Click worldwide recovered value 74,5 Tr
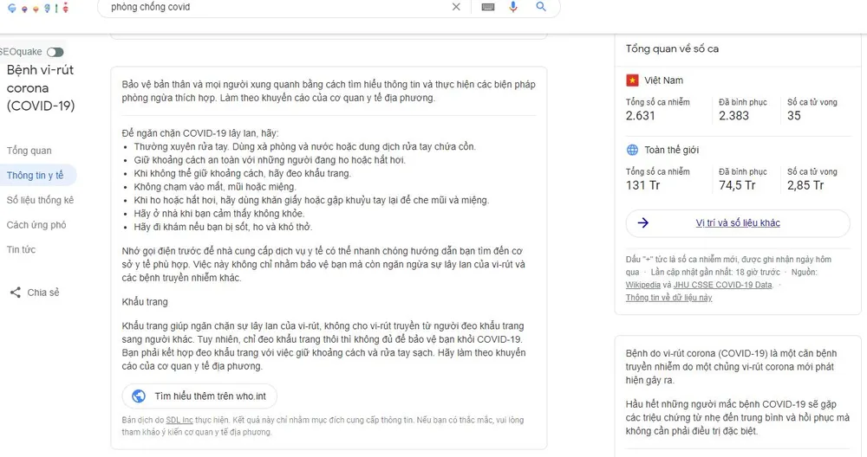This screenshot has height=457, width=867. pyautogui.click(x=737, y=185)
